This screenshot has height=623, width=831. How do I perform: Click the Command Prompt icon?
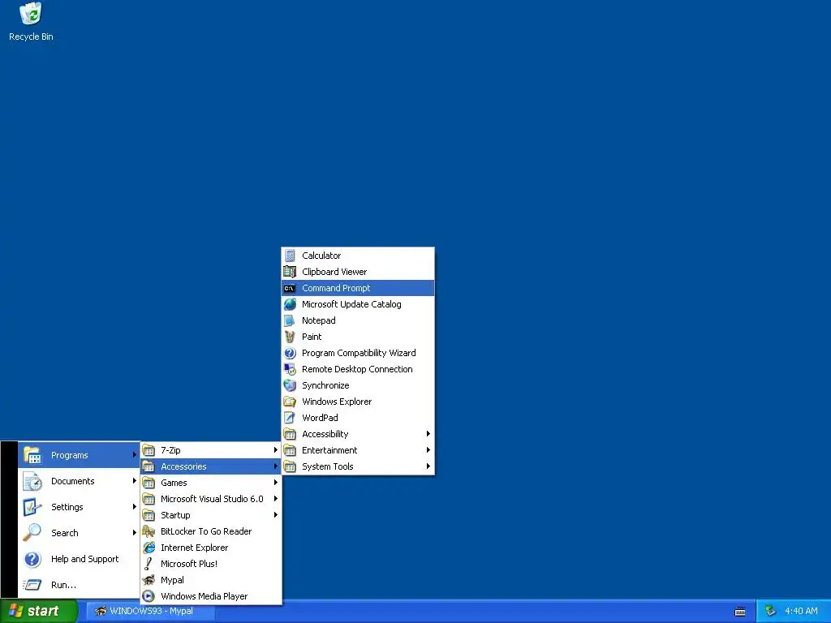tap(290, 288)
